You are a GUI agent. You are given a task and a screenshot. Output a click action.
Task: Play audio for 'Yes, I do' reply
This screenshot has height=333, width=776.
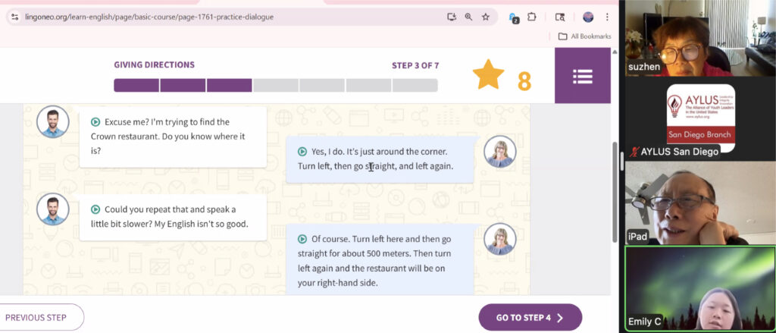(x=302, y=152)
